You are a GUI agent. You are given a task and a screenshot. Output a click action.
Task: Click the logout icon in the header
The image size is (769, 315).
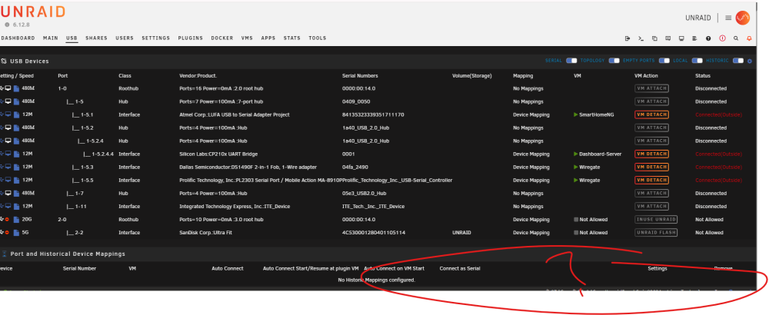(x=628, y=38)
